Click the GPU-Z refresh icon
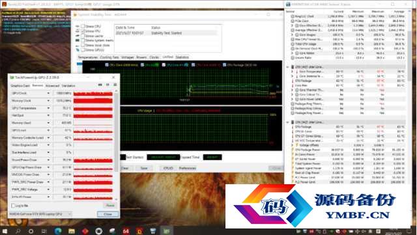 point(108,85)
